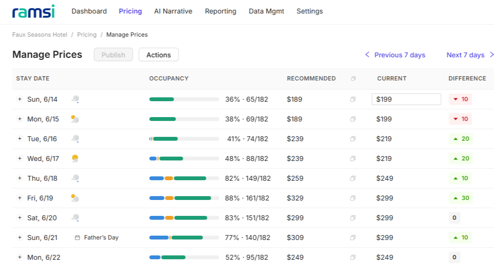Viewport: 494px width, 266px height.
Task: Click the Faux Seasons Hotel breadcrumb link
Action: (40, 35)
